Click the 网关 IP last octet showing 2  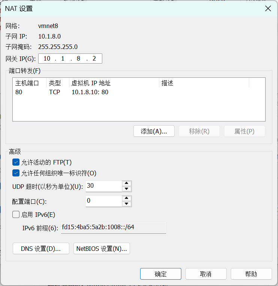[94, 59]
